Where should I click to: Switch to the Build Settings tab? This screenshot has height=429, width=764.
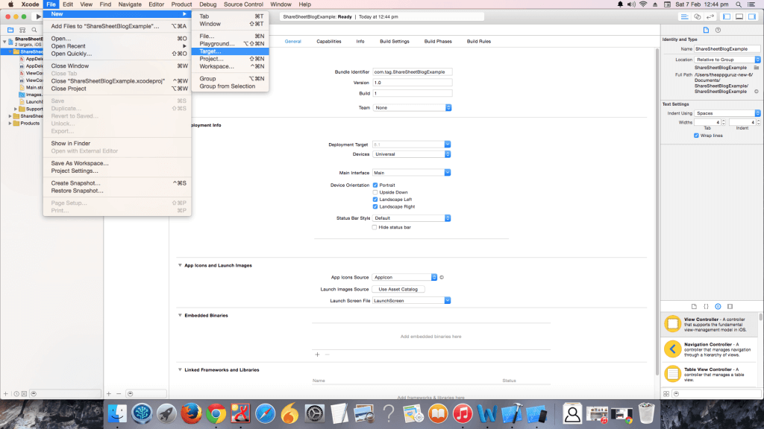(x=395, y=42)
